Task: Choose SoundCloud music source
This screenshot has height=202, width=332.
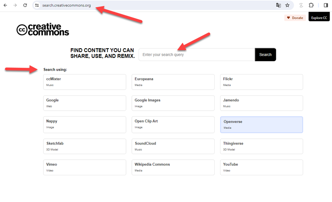Action: 173,146
